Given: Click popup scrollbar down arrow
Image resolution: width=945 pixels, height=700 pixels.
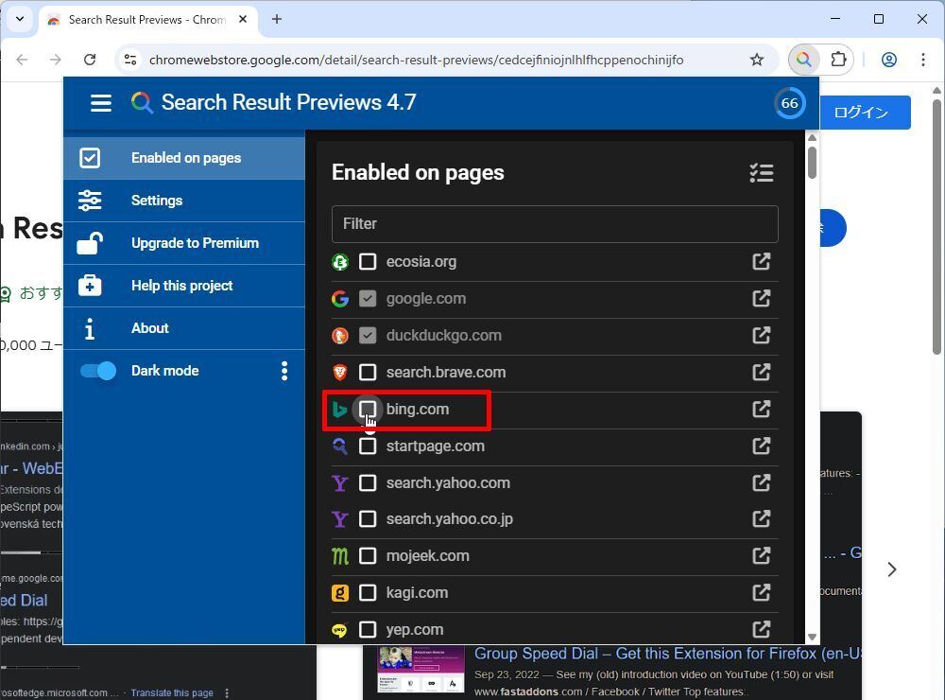Looking at the screenshot, I should 812,638.
